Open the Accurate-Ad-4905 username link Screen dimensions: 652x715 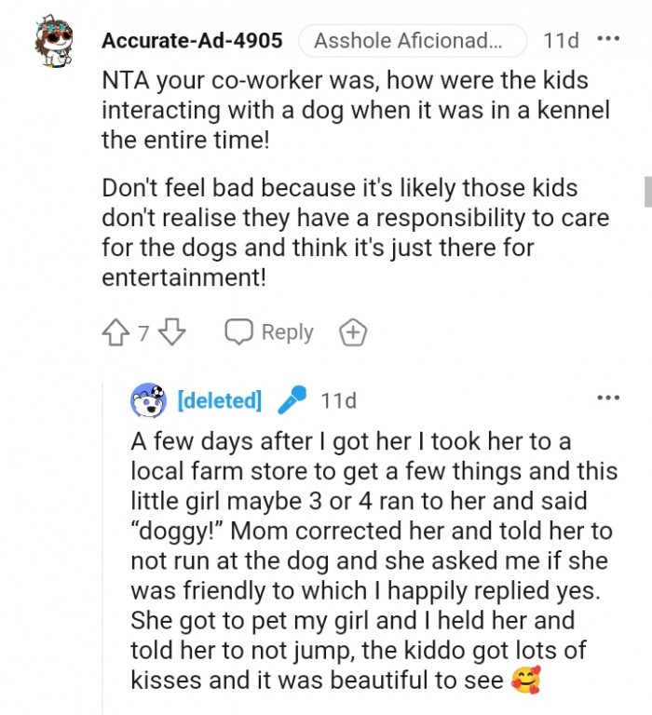pyautogui.click(x=191, y=41)
